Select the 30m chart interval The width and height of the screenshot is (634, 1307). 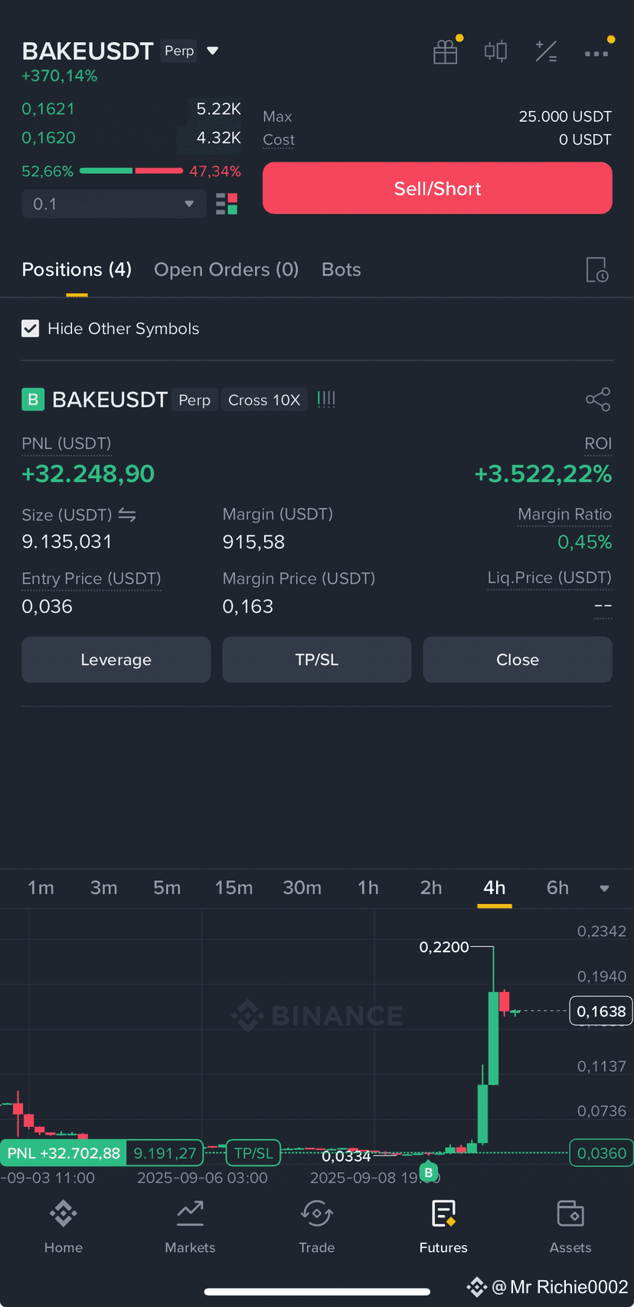[x=302, y=888]
